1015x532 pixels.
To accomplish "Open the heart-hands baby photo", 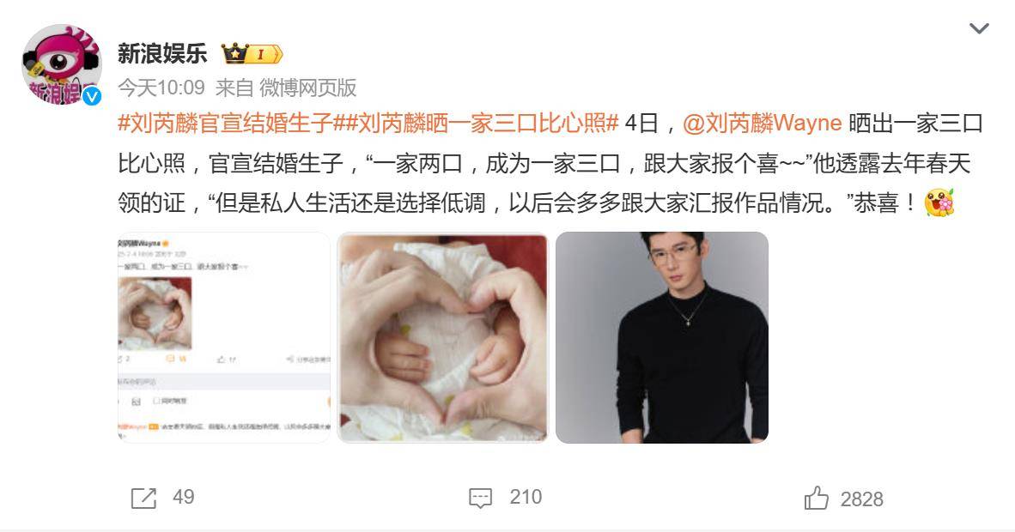I will (x=443, y=337).
